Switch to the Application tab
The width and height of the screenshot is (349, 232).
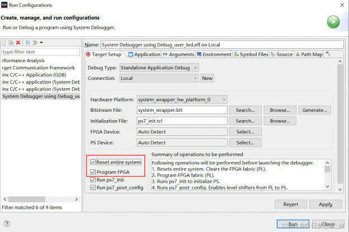pos(144,54)
